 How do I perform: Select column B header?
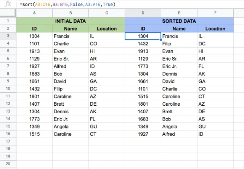71,13
